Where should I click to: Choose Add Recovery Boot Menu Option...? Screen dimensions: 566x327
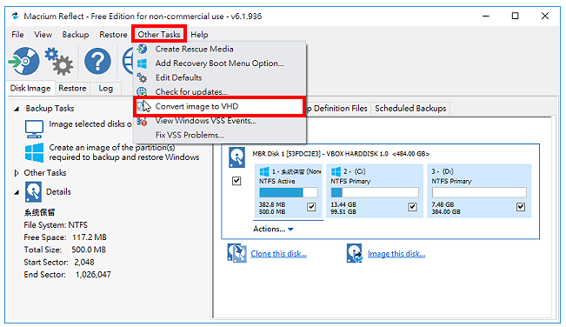[219, 63]
